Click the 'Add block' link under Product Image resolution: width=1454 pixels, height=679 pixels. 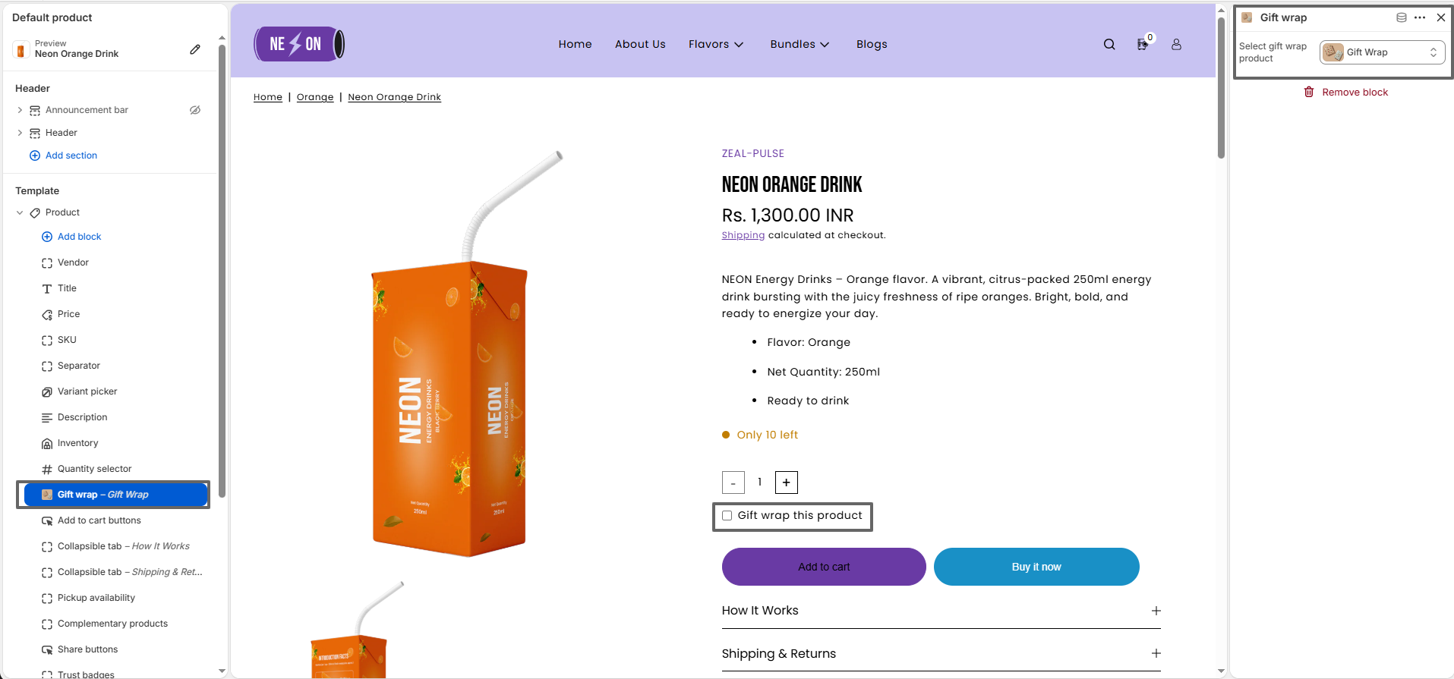79,237
